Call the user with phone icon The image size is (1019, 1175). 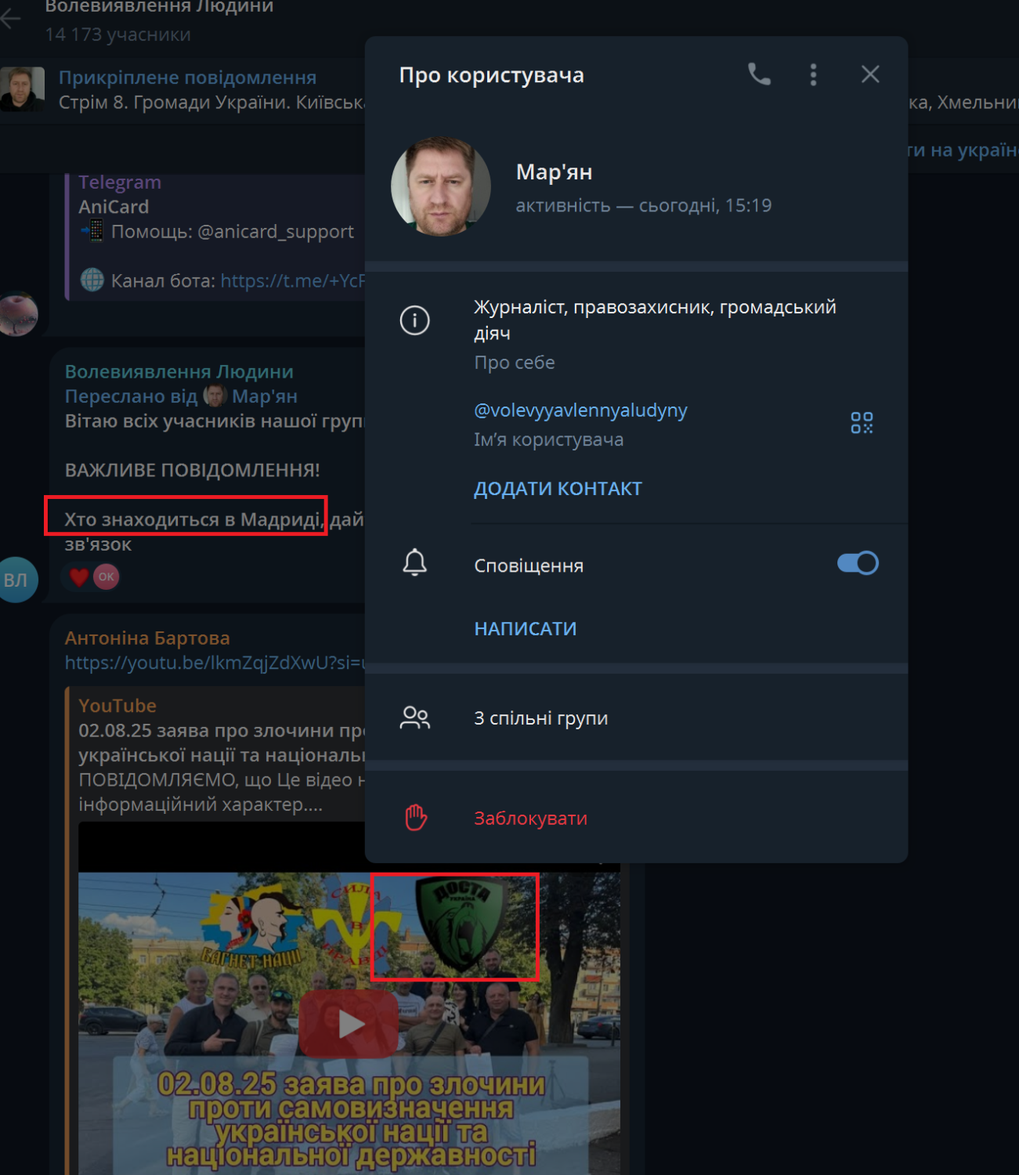coord(758,74)
